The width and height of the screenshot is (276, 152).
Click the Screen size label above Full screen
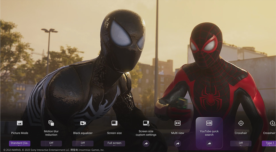point(114,133)
